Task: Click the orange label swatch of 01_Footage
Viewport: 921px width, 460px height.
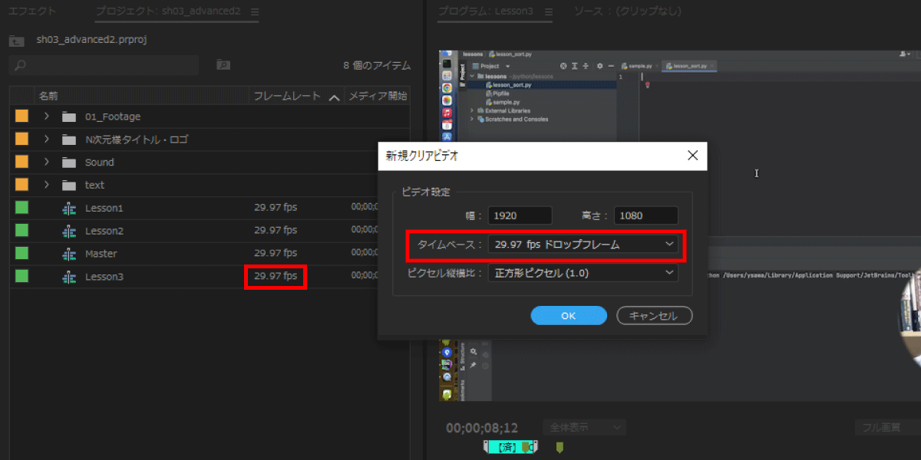Action: (x=21, y=117)
